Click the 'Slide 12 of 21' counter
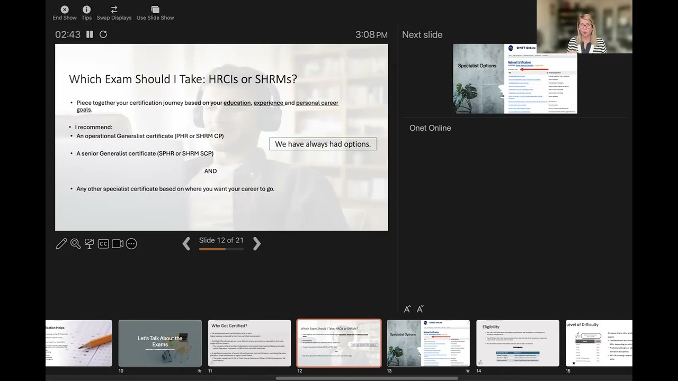 click(221, 240)
